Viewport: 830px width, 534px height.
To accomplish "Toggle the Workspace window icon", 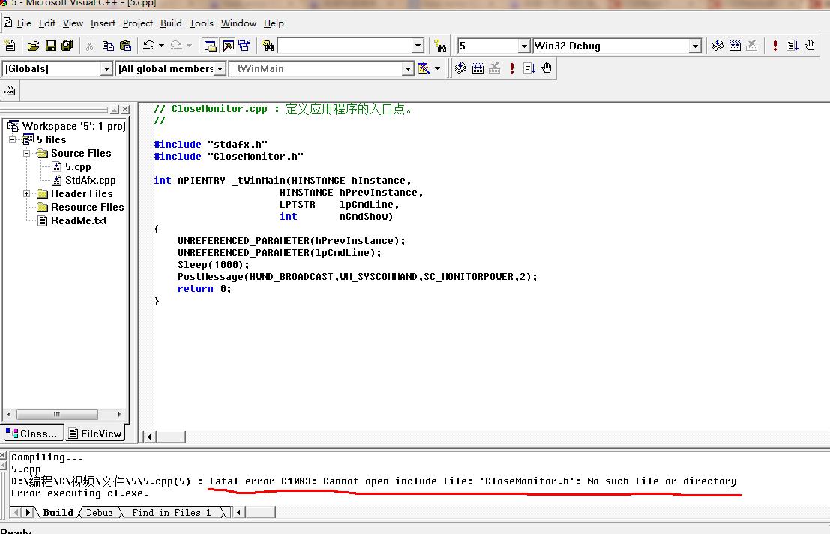I will tap(210, 46).
